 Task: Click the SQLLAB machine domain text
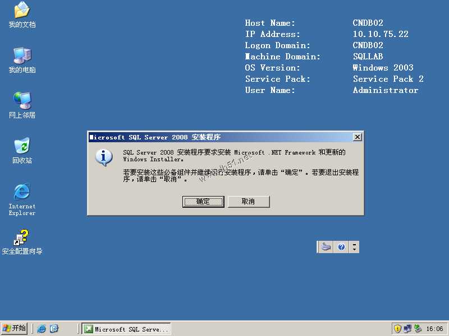[x=368, y=57]
